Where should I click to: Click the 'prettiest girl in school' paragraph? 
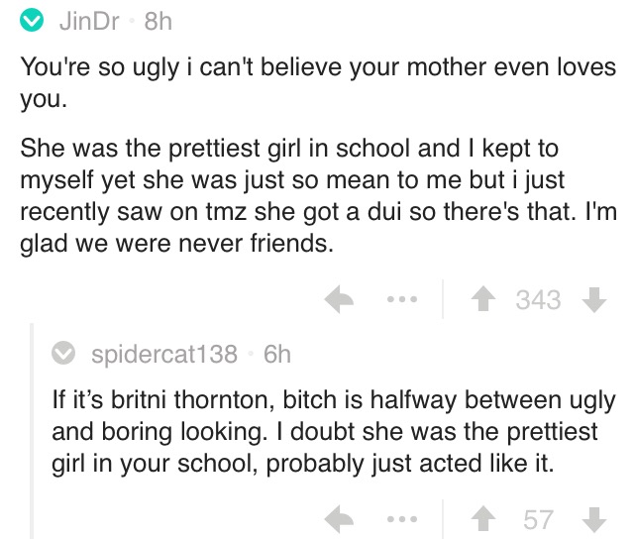(319, 195)
